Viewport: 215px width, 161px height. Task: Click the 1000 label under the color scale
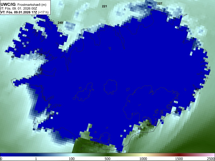(x=143, y=159)
